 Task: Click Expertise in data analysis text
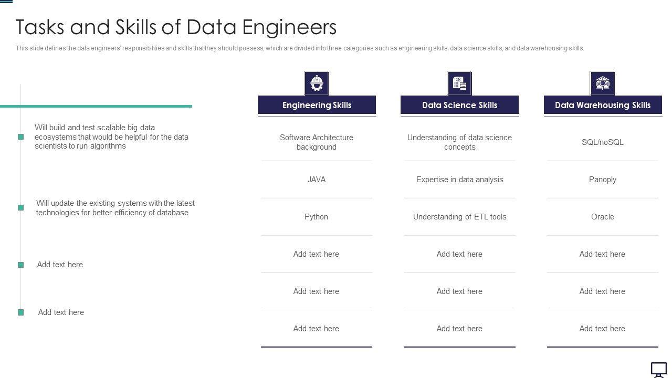(459, 180)
